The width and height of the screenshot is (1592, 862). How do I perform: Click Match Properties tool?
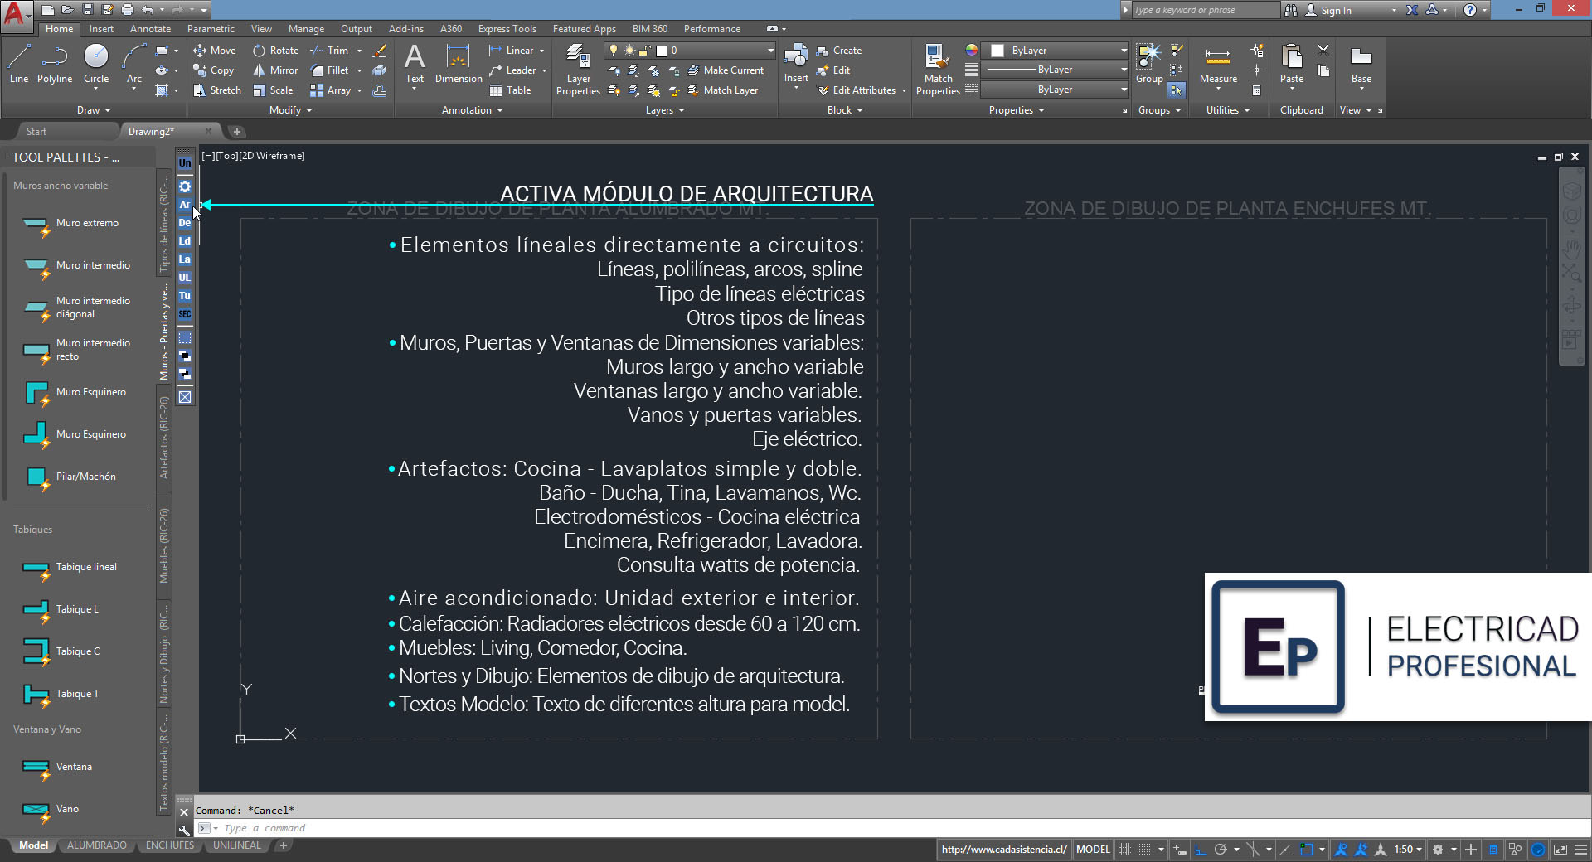tap(938, 70)
